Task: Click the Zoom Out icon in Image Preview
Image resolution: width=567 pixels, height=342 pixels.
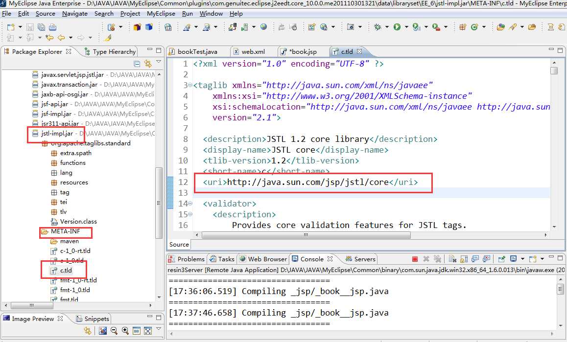Action: 114,330
